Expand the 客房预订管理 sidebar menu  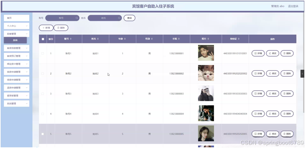[x=16, y=56]
